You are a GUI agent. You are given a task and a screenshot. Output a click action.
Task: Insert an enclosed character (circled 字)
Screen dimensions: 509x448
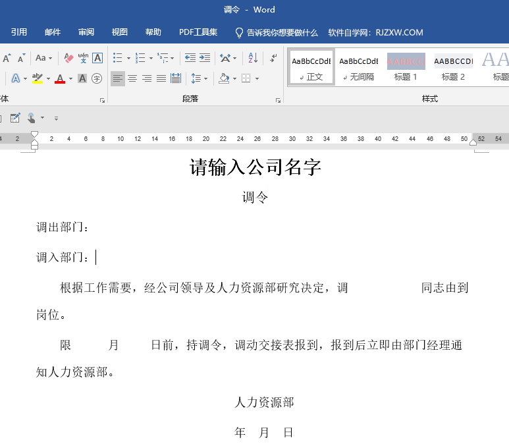coord(97,78)
